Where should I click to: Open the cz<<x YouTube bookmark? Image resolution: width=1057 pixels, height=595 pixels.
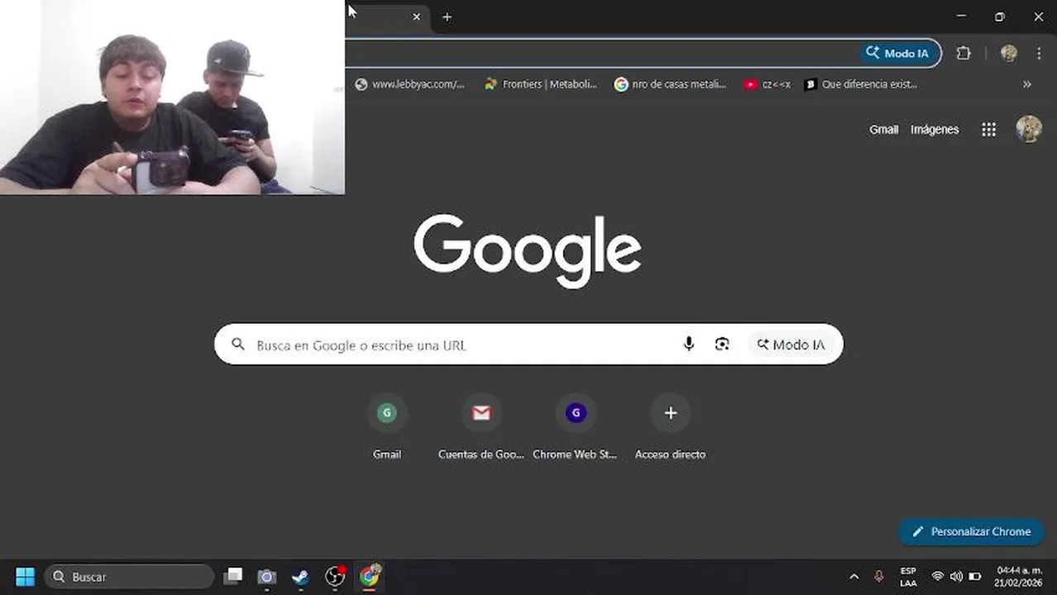767,83
